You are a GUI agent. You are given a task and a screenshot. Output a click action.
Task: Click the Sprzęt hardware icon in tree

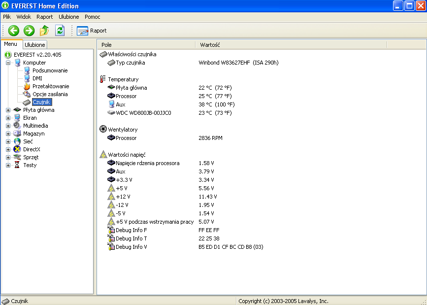pyautogui.click(x=17, y=157)
